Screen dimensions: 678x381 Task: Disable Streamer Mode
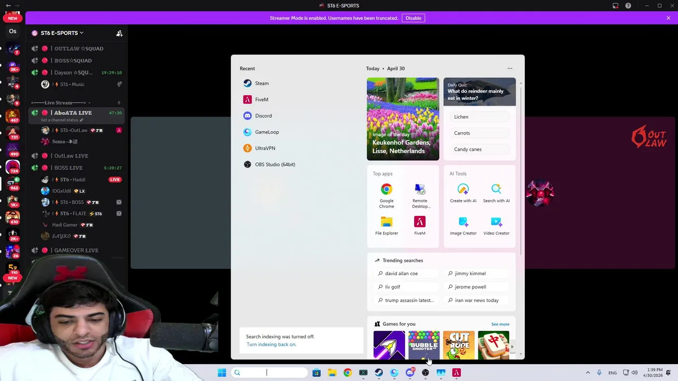413,18
